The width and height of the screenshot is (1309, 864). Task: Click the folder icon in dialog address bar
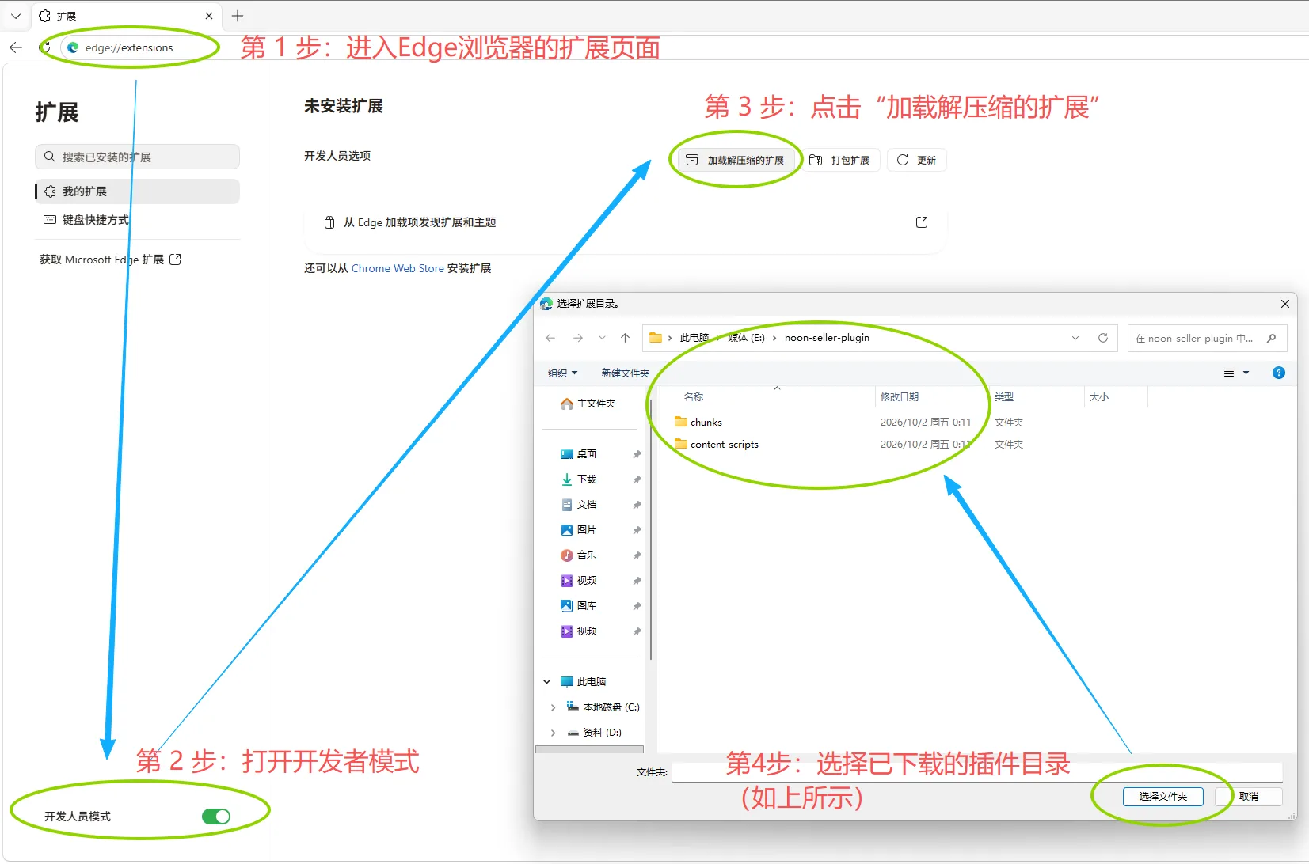656,338
